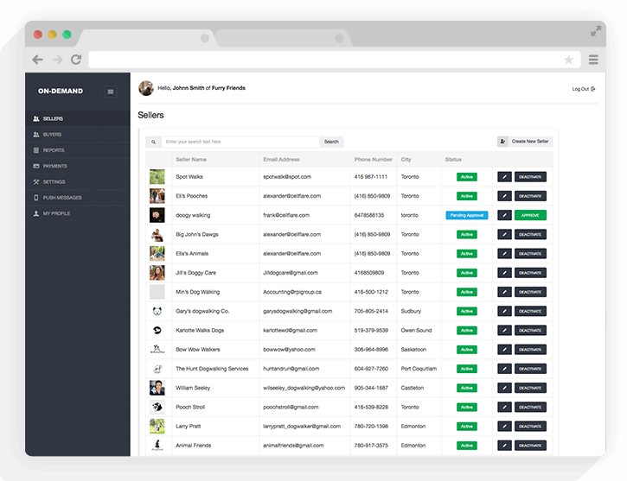Select Push Messages in the sidebar
627x481 pixels.
62,198
